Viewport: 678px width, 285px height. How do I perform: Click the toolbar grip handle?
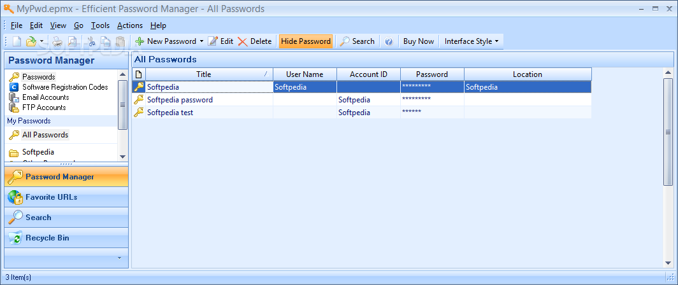click(6, 41)
